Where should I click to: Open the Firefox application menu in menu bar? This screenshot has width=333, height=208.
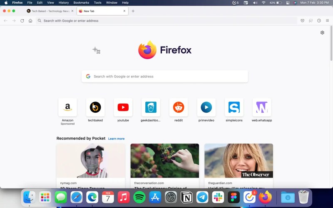pyautogui.click(x=17, y=3)
